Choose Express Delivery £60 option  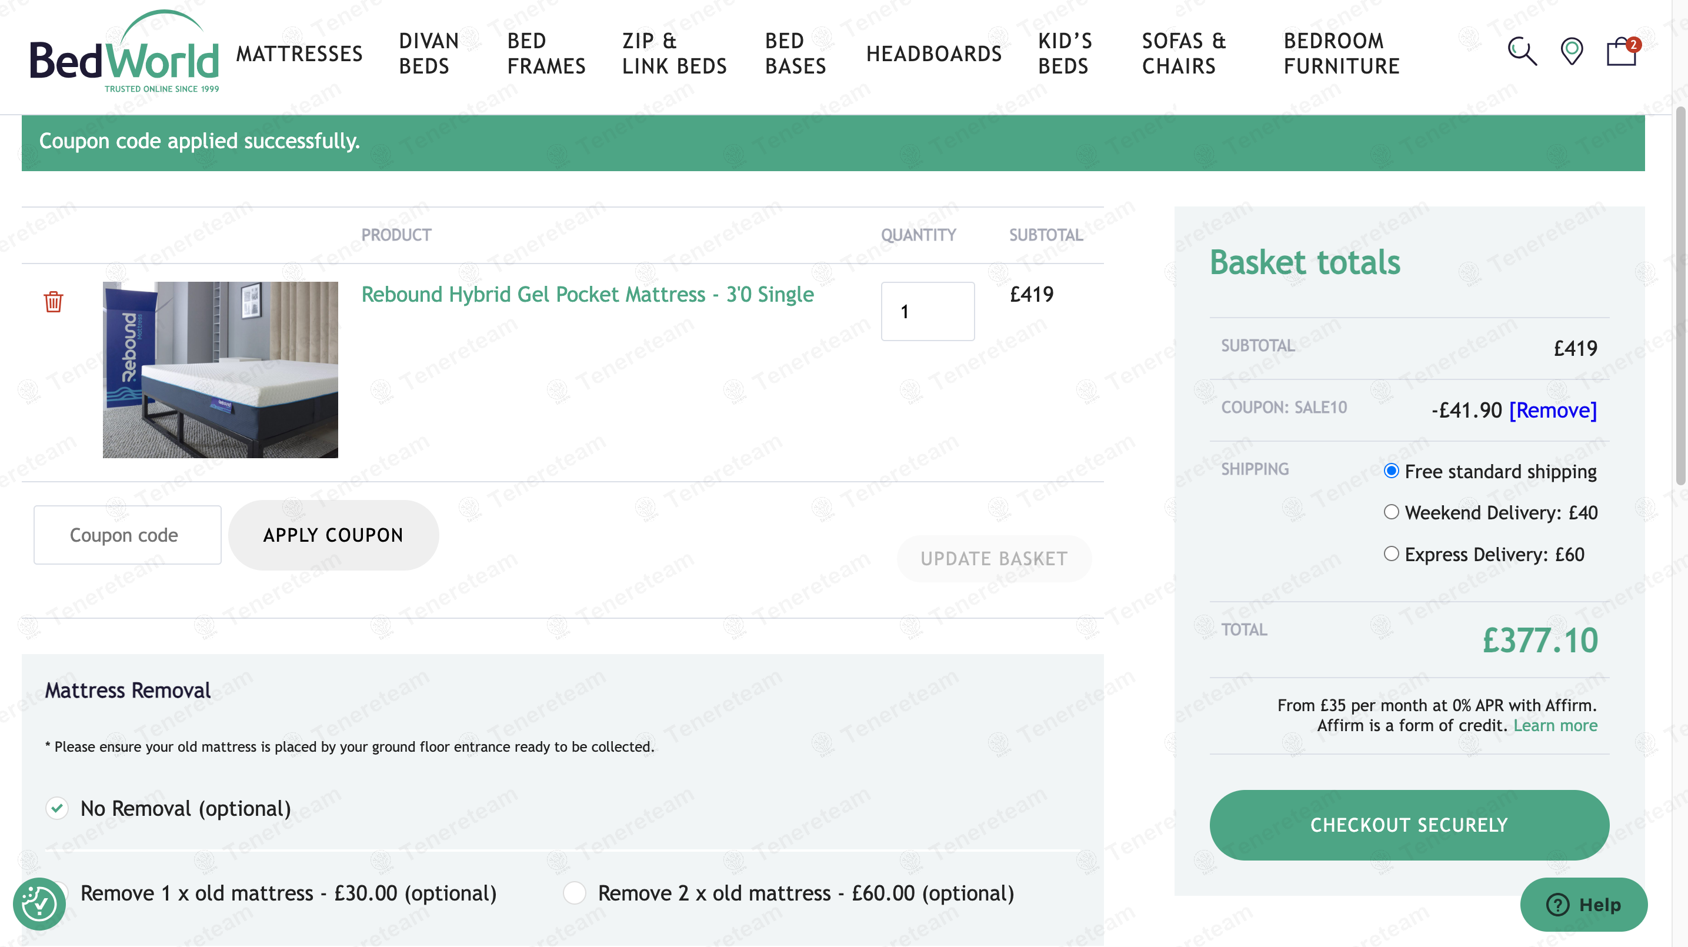point(1391,553)
